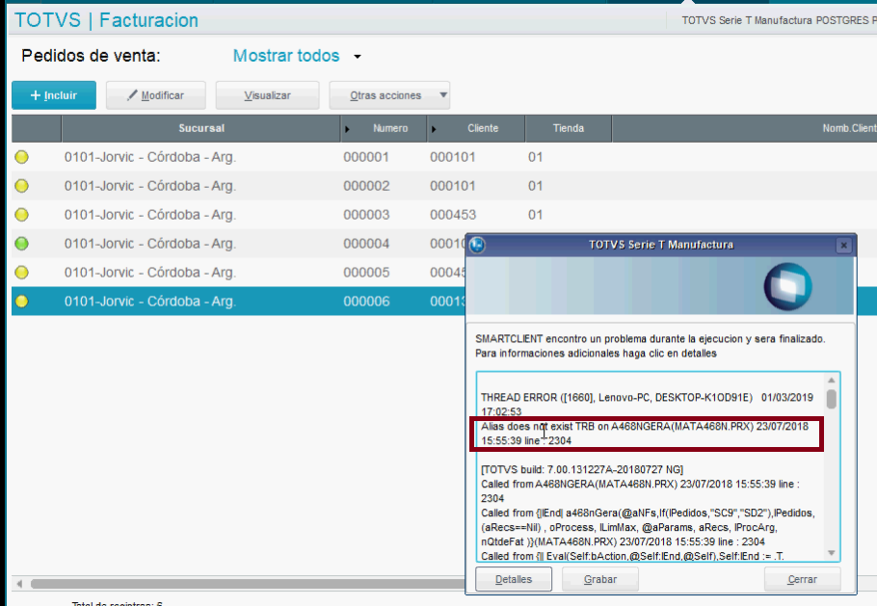This screenshot has height=606, width=877.
Task: Click the Tienda column header
Action: pos(569,128)
